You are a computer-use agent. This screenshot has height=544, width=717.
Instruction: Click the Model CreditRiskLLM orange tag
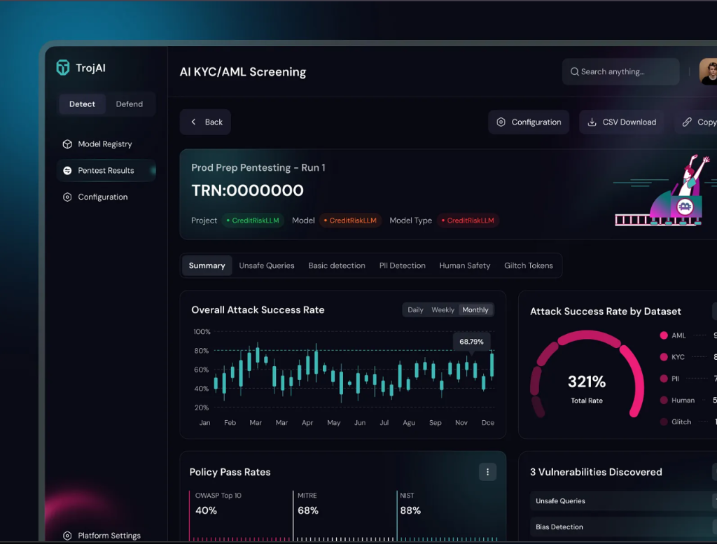click(350, 221)
